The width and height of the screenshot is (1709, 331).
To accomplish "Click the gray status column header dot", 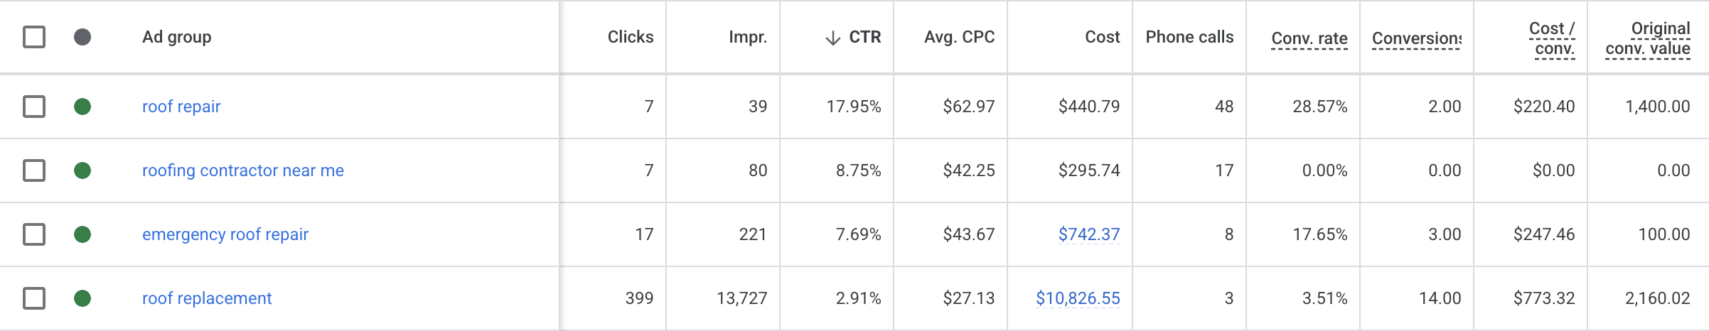I will (x=82, y=37).
